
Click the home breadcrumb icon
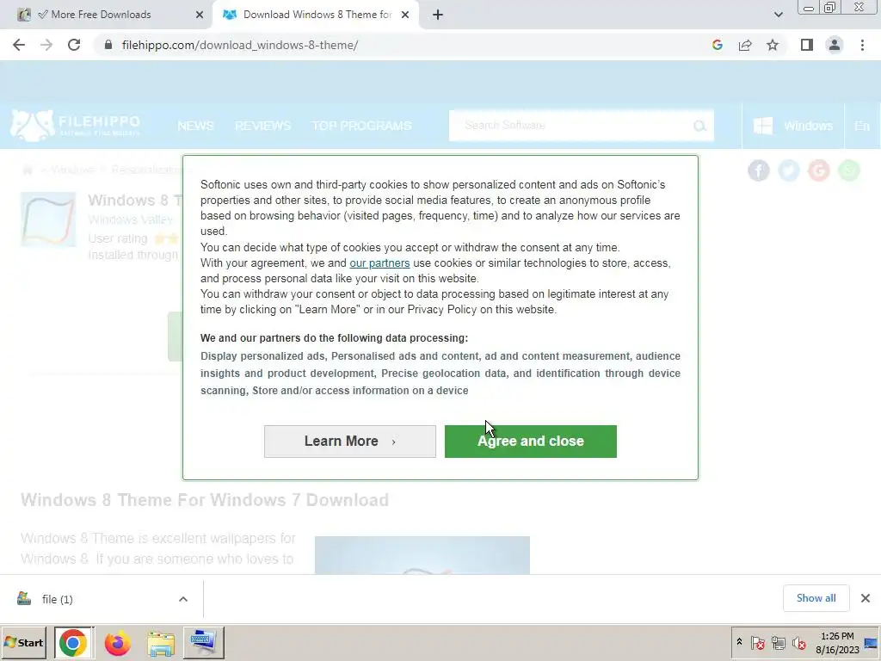pyautogui.click(x=27, y=170)
